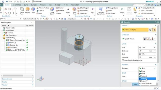Click Sketch Section icon beside Select Curve
This screenshot has height=90, width=161.
coord(150,30)
